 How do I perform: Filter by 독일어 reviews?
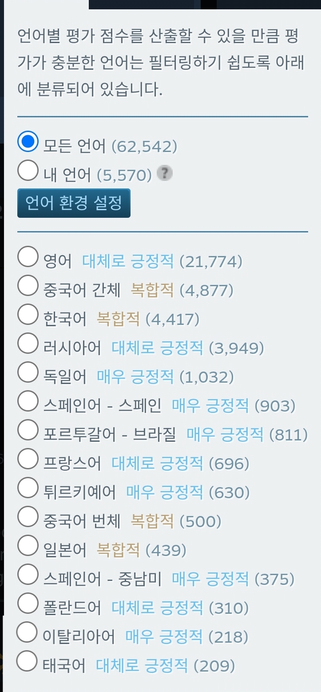click(x=28, y=373)
